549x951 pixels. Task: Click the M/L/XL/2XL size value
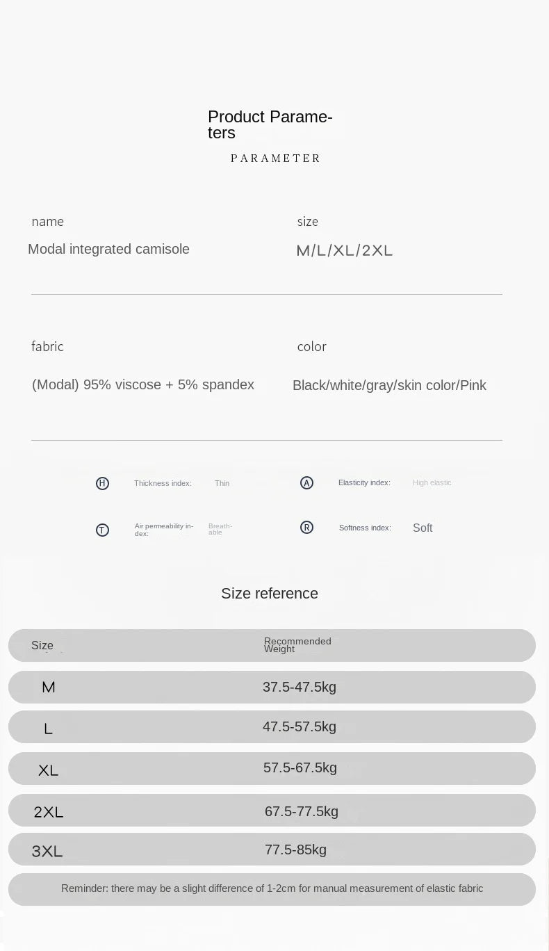point(345,250)
